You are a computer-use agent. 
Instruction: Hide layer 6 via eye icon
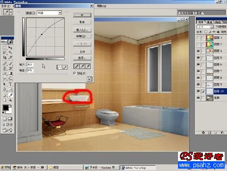199,64
